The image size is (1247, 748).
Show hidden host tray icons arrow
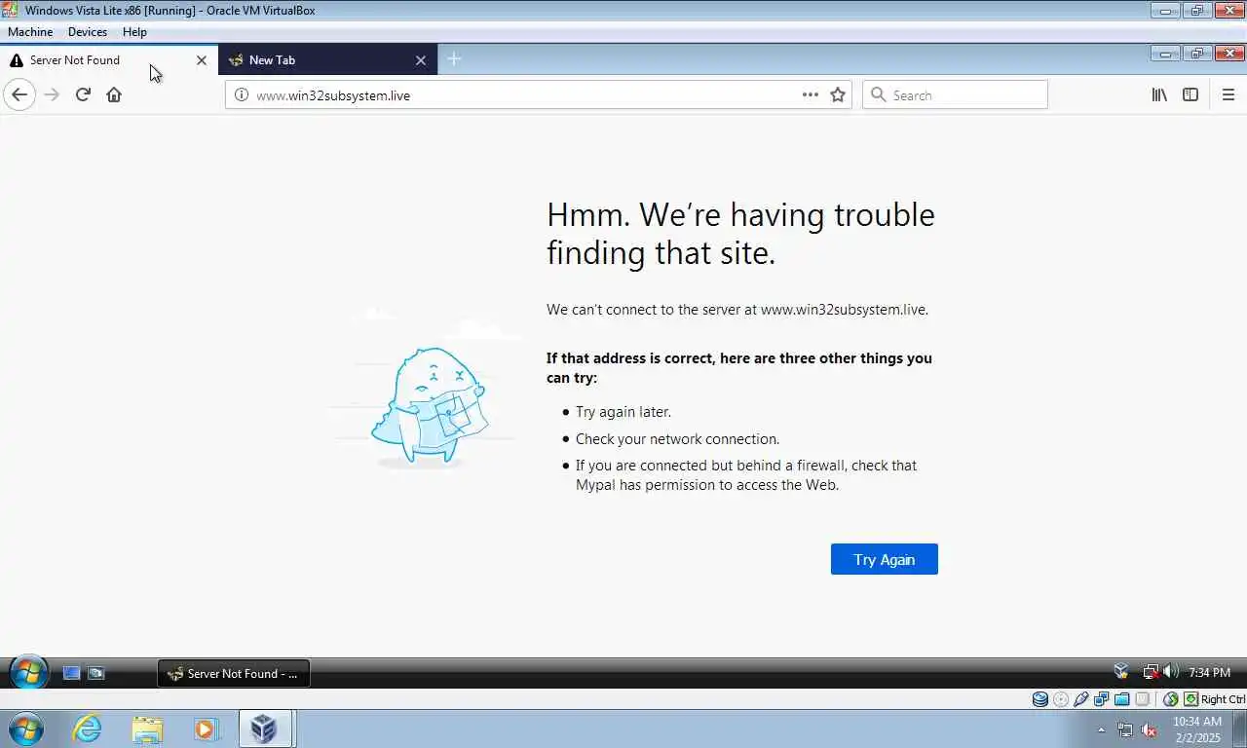pyautogui.click(x=1102, y=729)
